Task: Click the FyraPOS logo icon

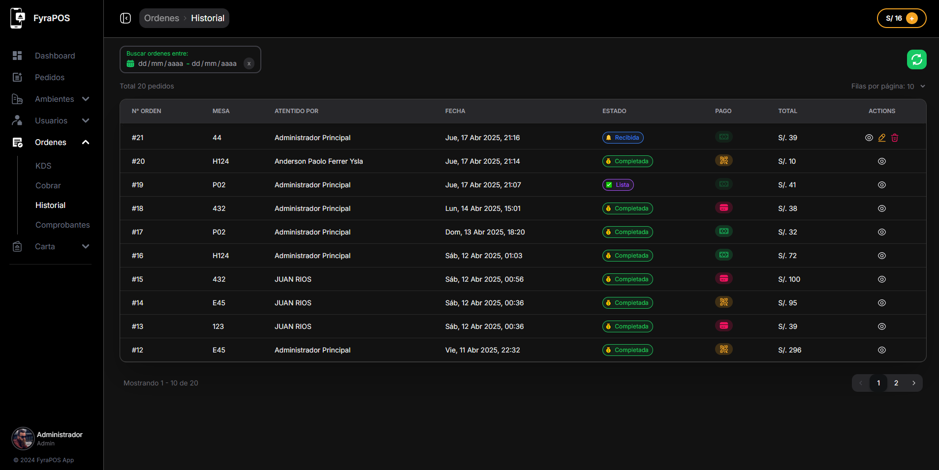Action: click(x=18, y=18)
